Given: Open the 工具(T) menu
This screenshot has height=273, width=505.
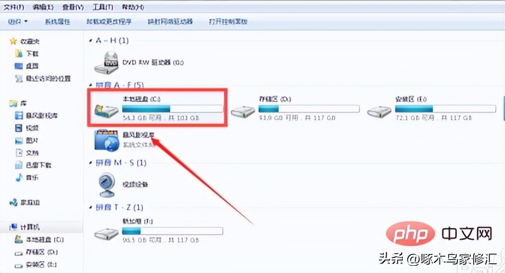Looking at the screenshot, I should pyautogui.click(x=103, y=7).
